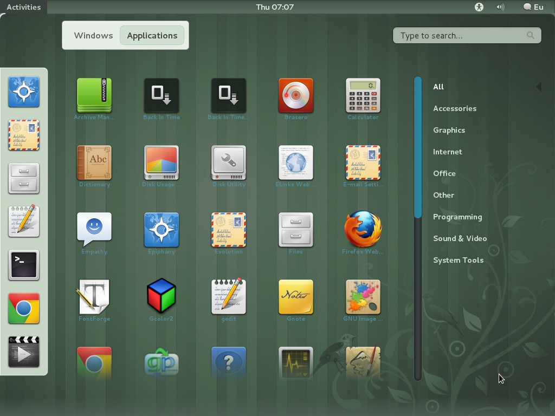
Task: Click the gedit pencil icon in the dash
Action: [24, 222]
